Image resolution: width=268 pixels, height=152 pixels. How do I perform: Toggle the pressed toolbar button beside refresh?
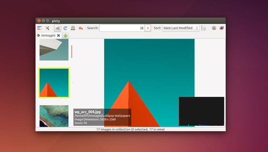click(x=58, y=28)
